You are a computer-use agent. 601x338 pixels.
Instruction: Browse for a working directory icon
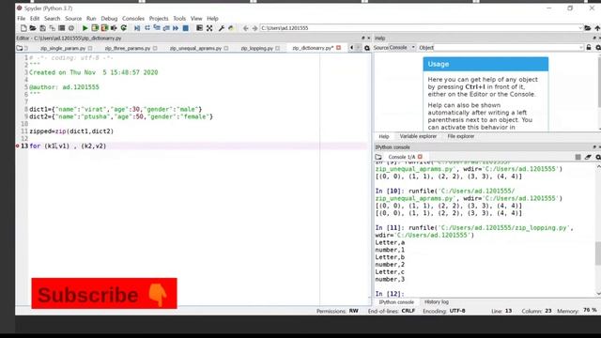click(588, 28)
